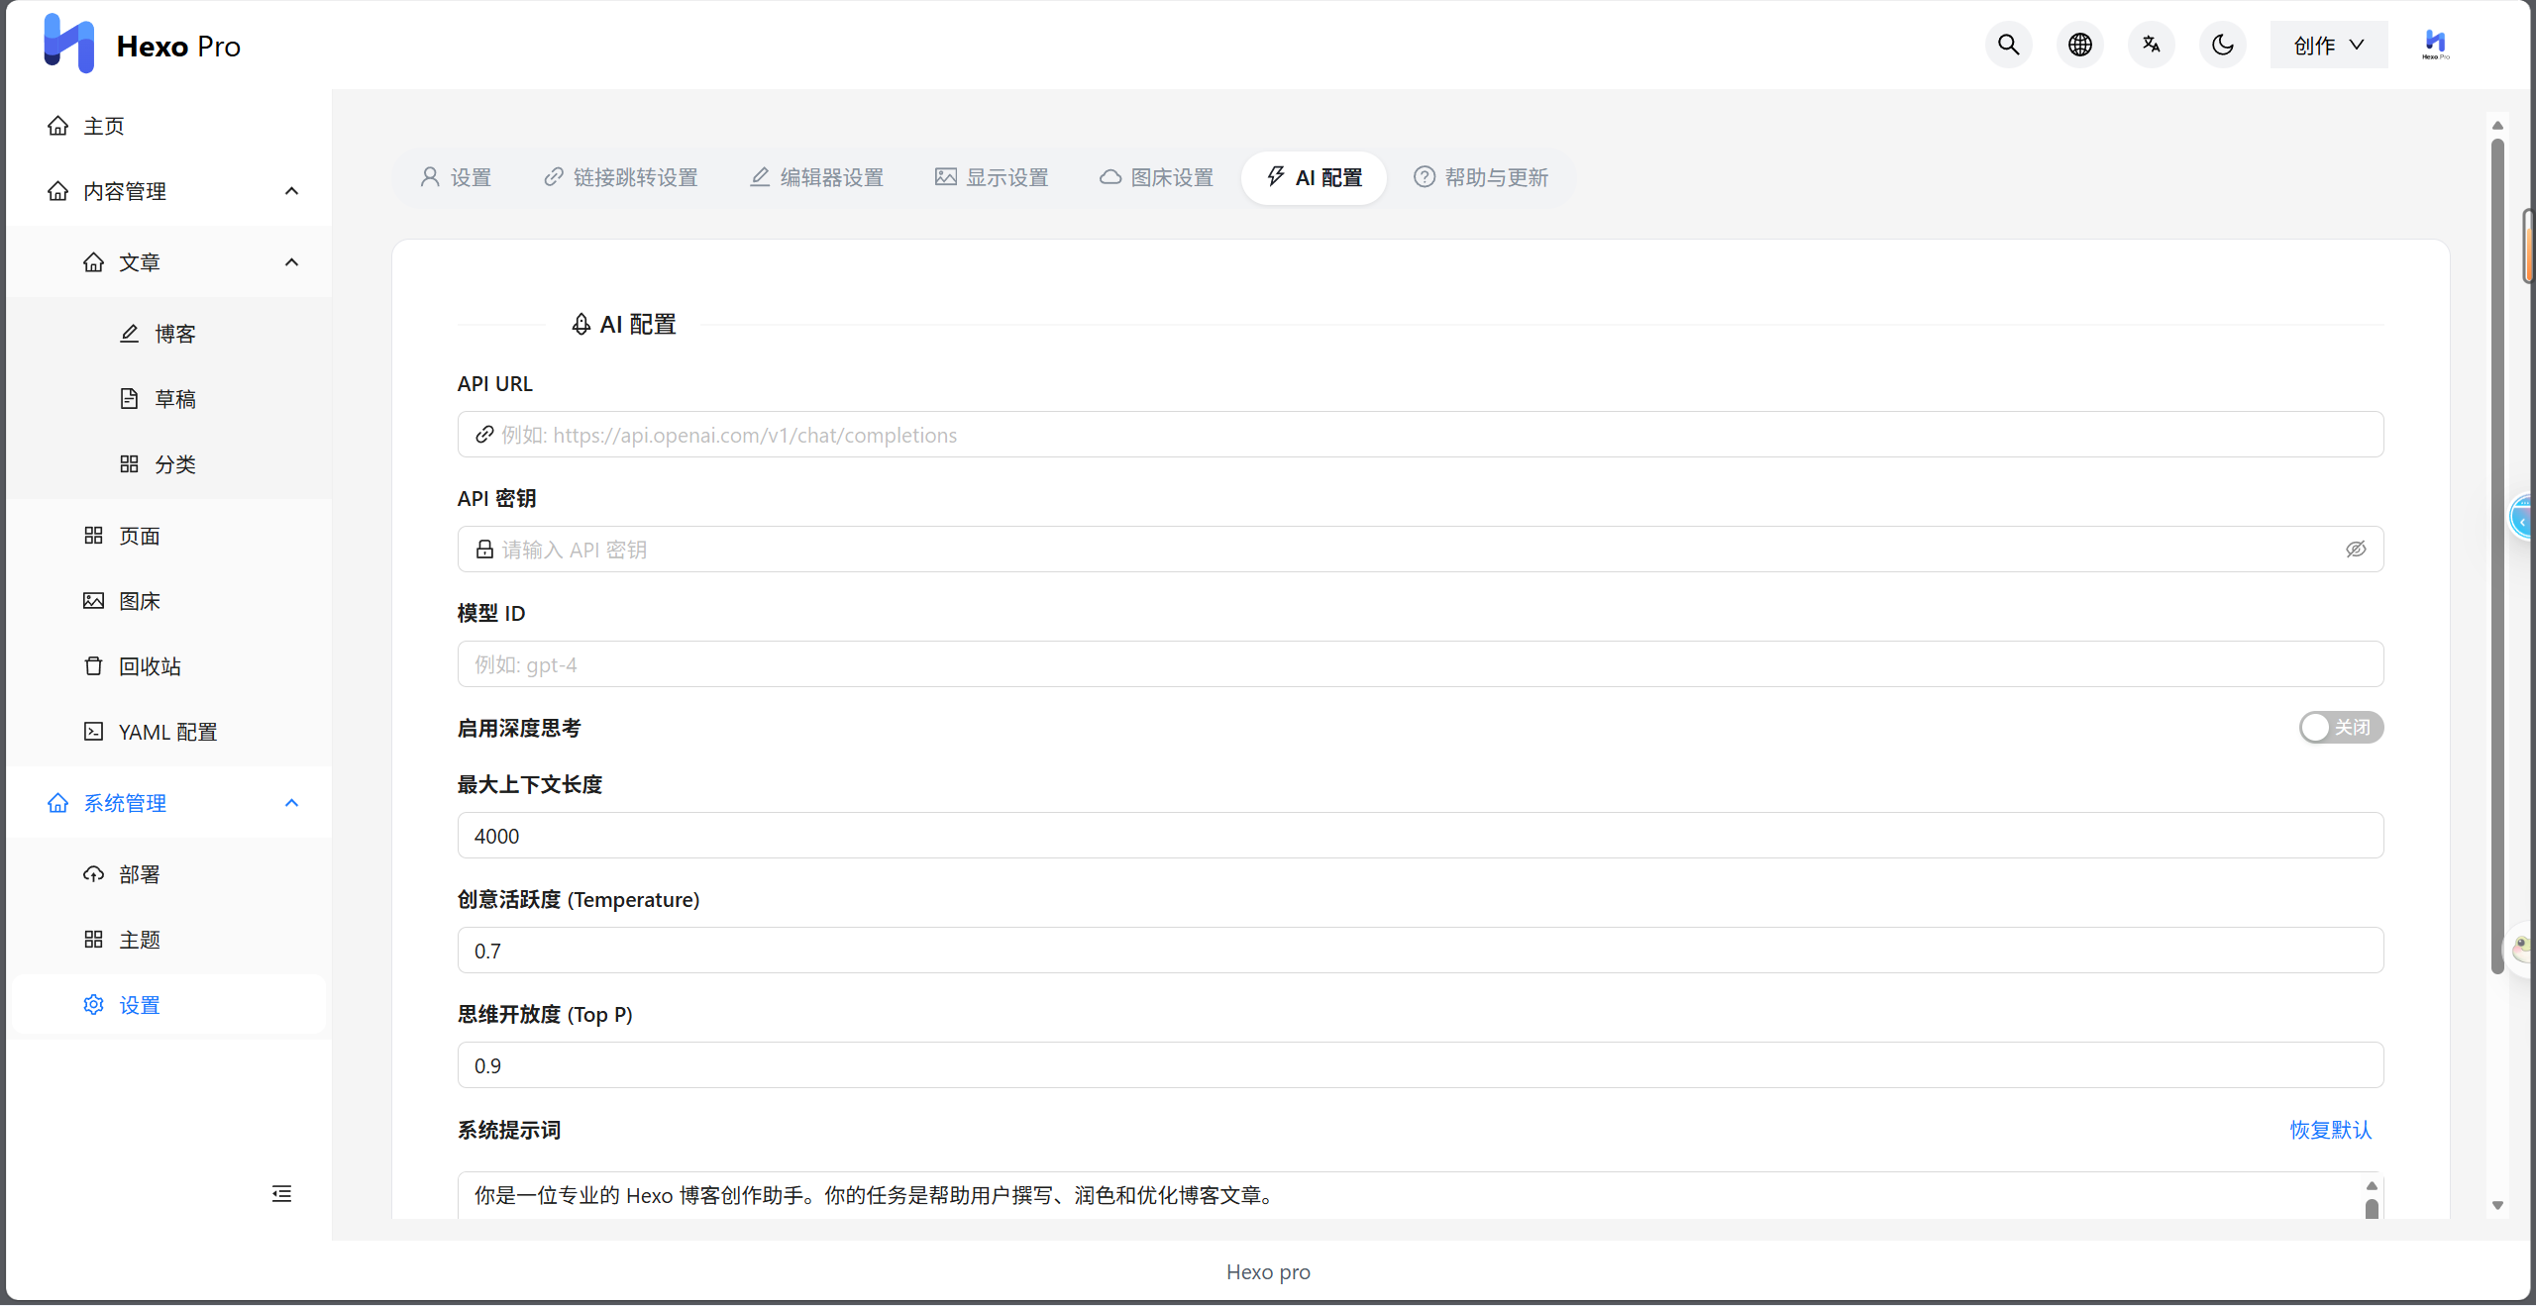Switch to the 设置 tab
2536x1306 pixels.
point(456,177)
